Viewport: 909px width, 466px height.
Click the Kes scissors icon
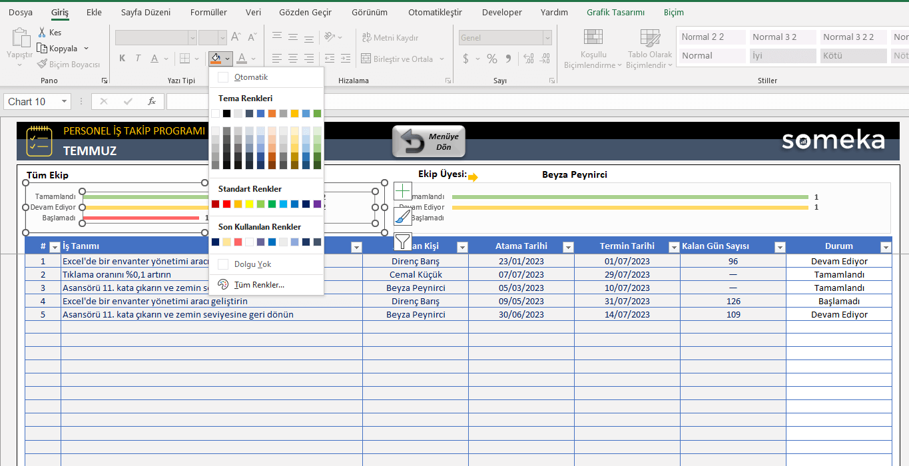(x=41, y=31)
